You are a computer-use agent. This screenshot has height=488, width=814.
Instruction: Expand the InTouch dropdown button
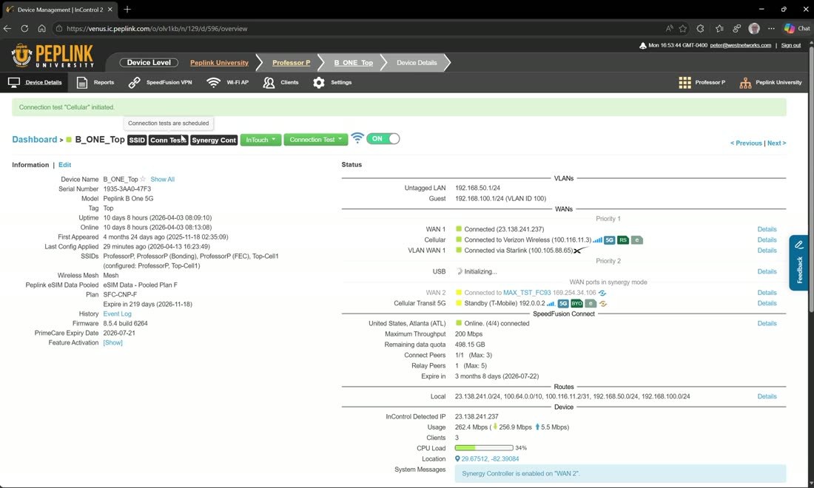pyautogui.click(x=260, y=140)
